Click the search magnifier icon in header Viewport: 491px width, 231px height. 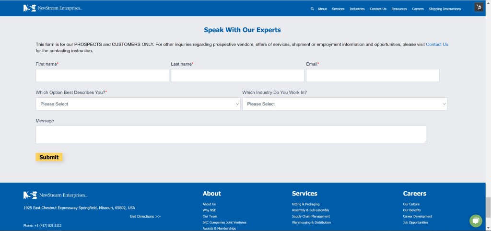[312, 9]
